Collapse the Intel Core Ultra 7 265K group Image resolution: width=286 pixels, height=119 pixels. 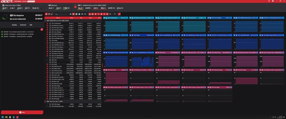tap(46, 101)
